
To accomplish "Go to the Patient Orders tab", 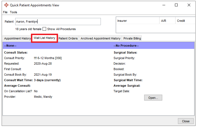I will [68, 38].
